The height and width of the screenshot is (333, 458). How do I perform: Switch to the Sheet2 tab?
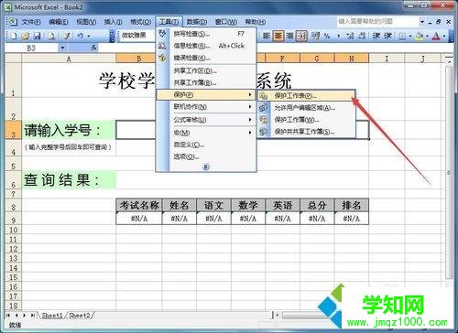click(80, 316)
